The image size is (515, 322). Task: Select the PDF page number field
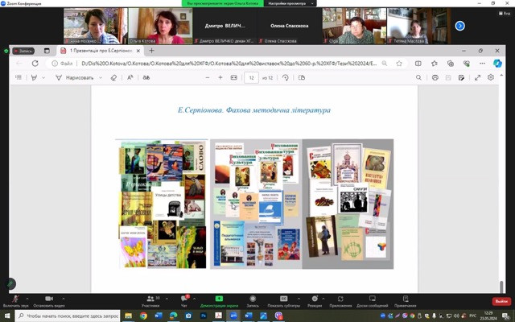(x=252, y=77)
